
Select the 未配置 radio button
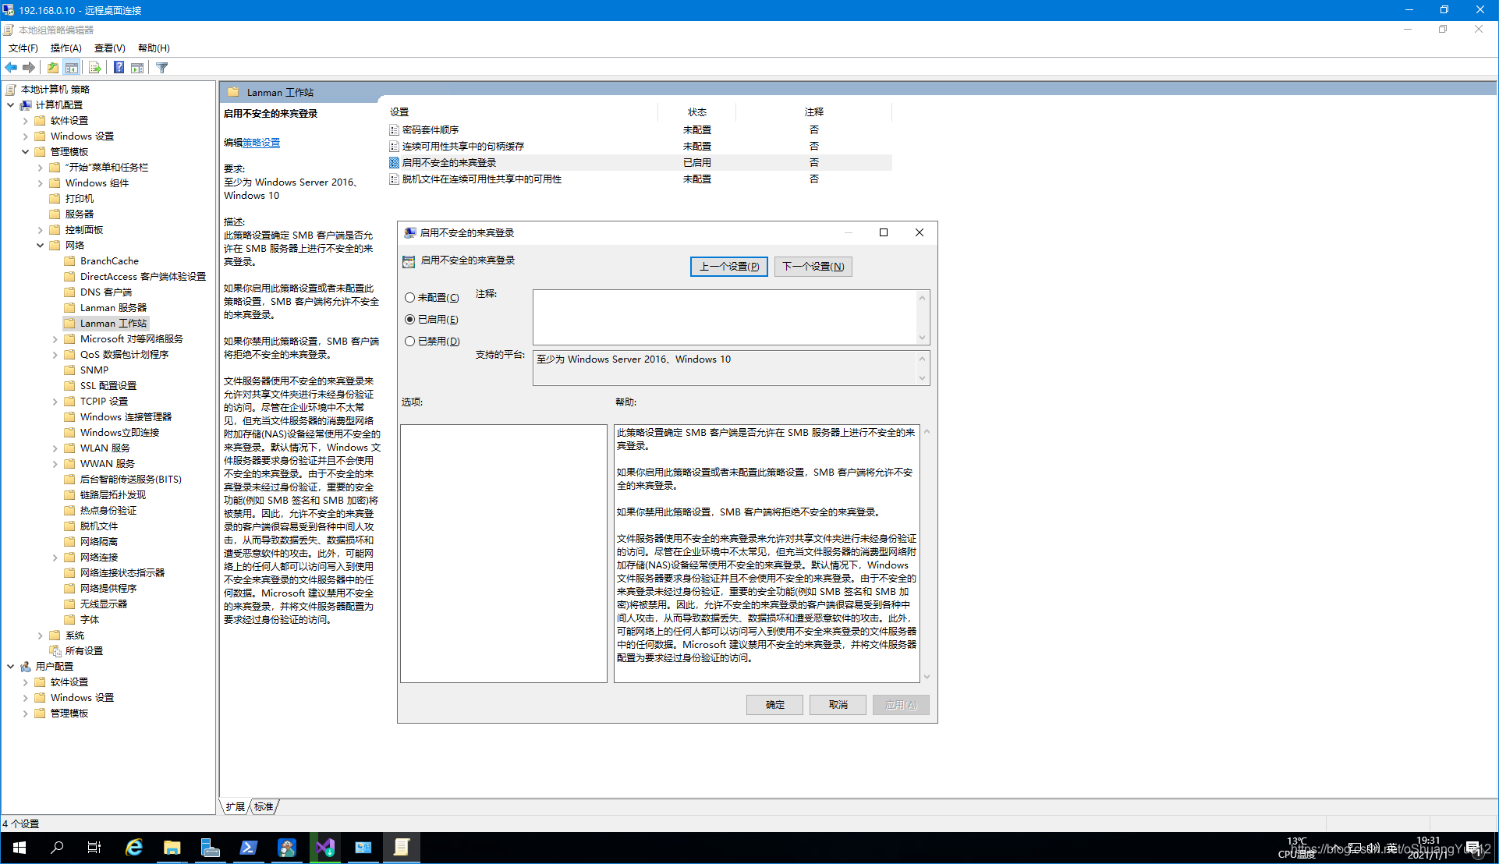tap(409, 298)
